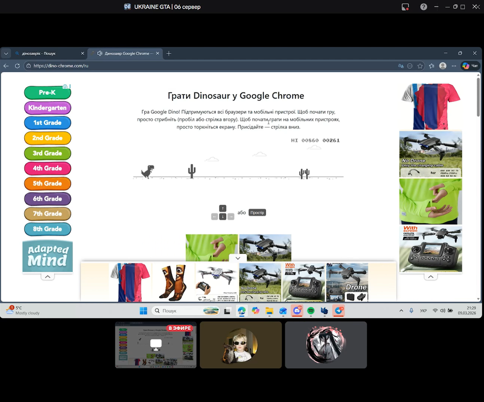Click the T-Rex dinosaur in the game
484x402 pixels.
[148, 172]
